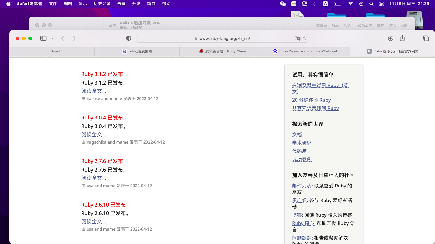Open the 邮件列表 link

[x=302, y=186]
